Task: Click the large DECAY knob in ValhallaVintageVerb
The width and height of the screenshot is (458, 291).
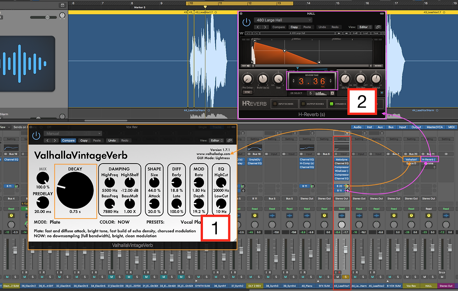Action: click(75, 190)
